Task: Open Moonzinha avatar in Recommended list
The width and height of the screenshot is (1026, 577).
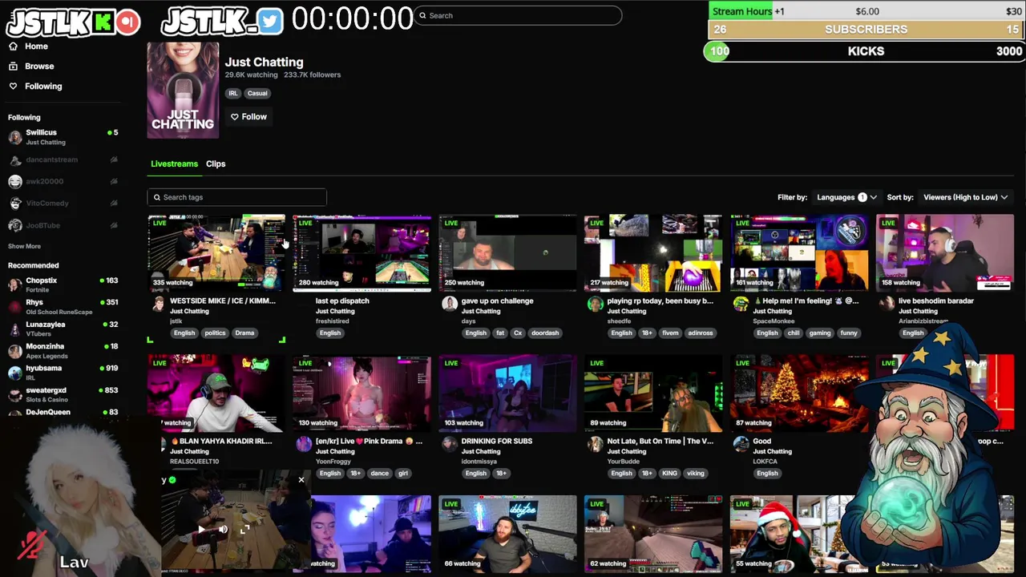Action: pos(14,350)
